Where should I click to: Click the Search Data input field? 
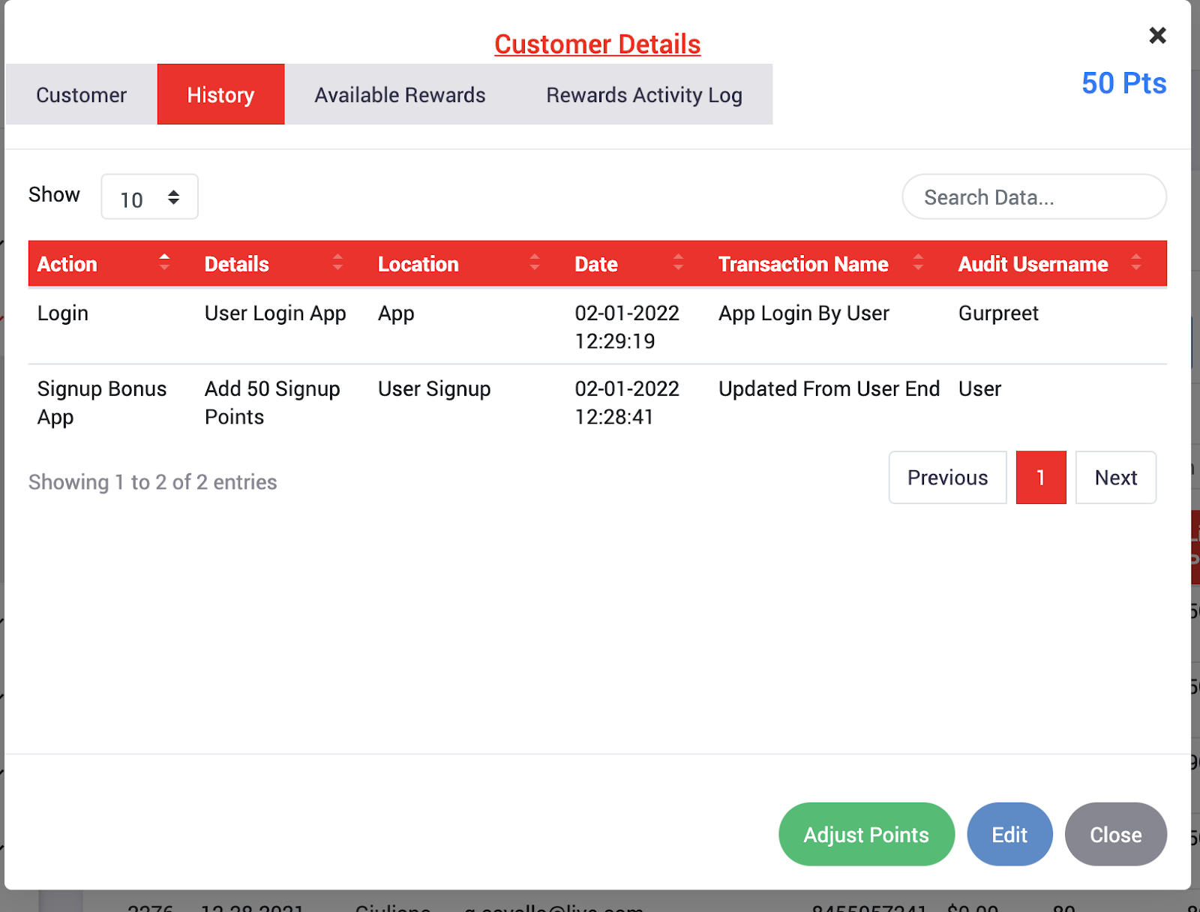[x=1033, y=197]
